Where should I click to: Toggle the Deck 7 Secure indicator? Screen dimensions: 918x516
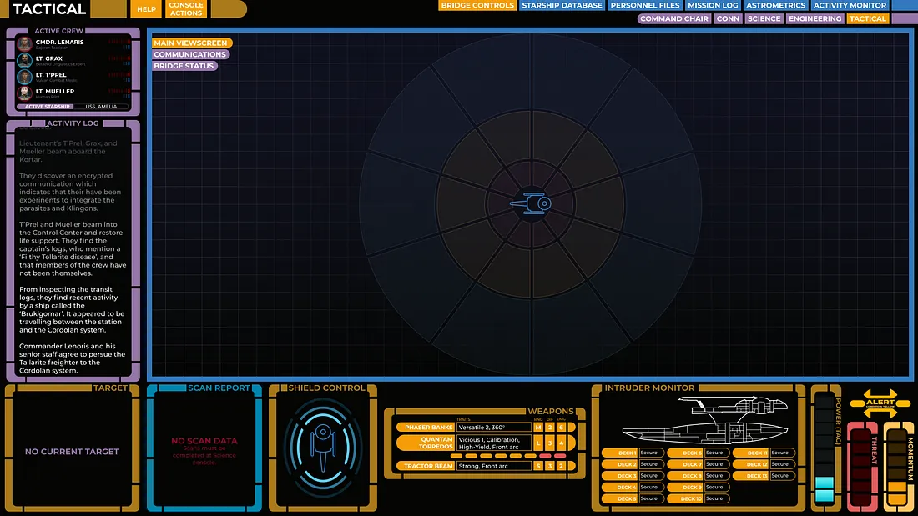pyautogui.click(x=715, y=464)
